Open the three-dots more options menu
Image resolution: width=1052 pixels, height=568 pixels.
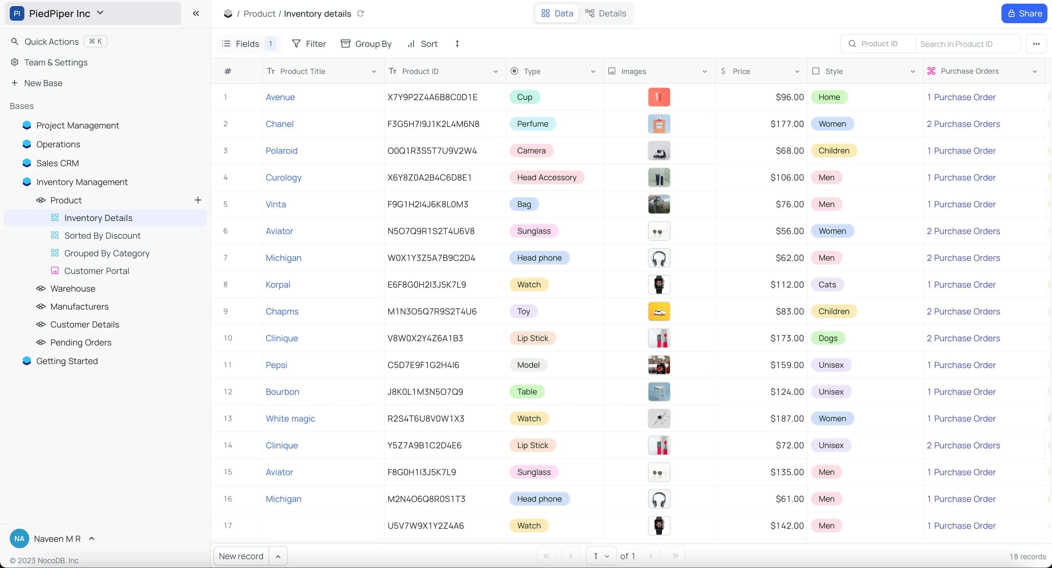(1036, 44)
